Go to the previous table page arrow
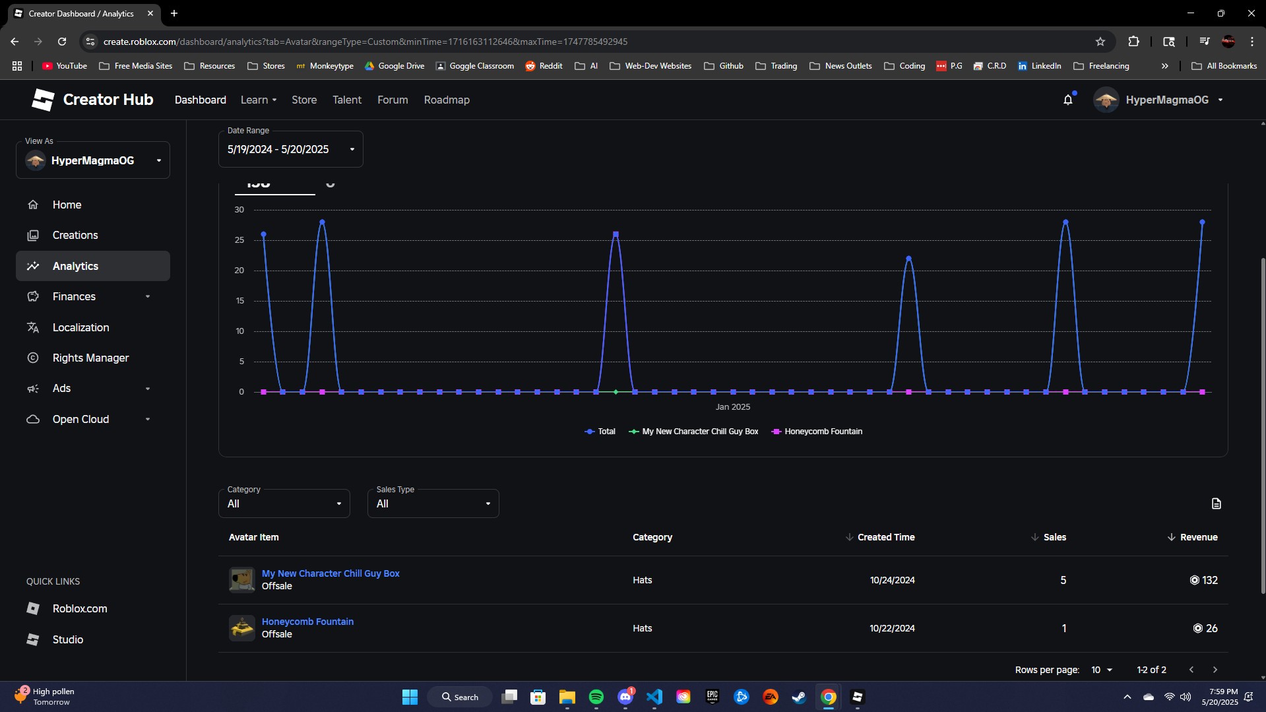 pos(1191,670)
